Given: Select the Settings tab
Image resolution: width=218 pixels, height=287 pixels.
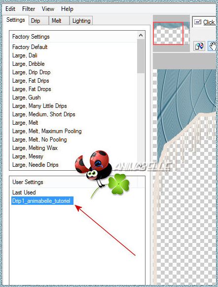Looking at the screenshot, I should pyautogui.click(x=16, y=20).
